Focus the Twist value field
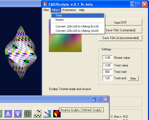149x120 pixels. coord(108,65)
